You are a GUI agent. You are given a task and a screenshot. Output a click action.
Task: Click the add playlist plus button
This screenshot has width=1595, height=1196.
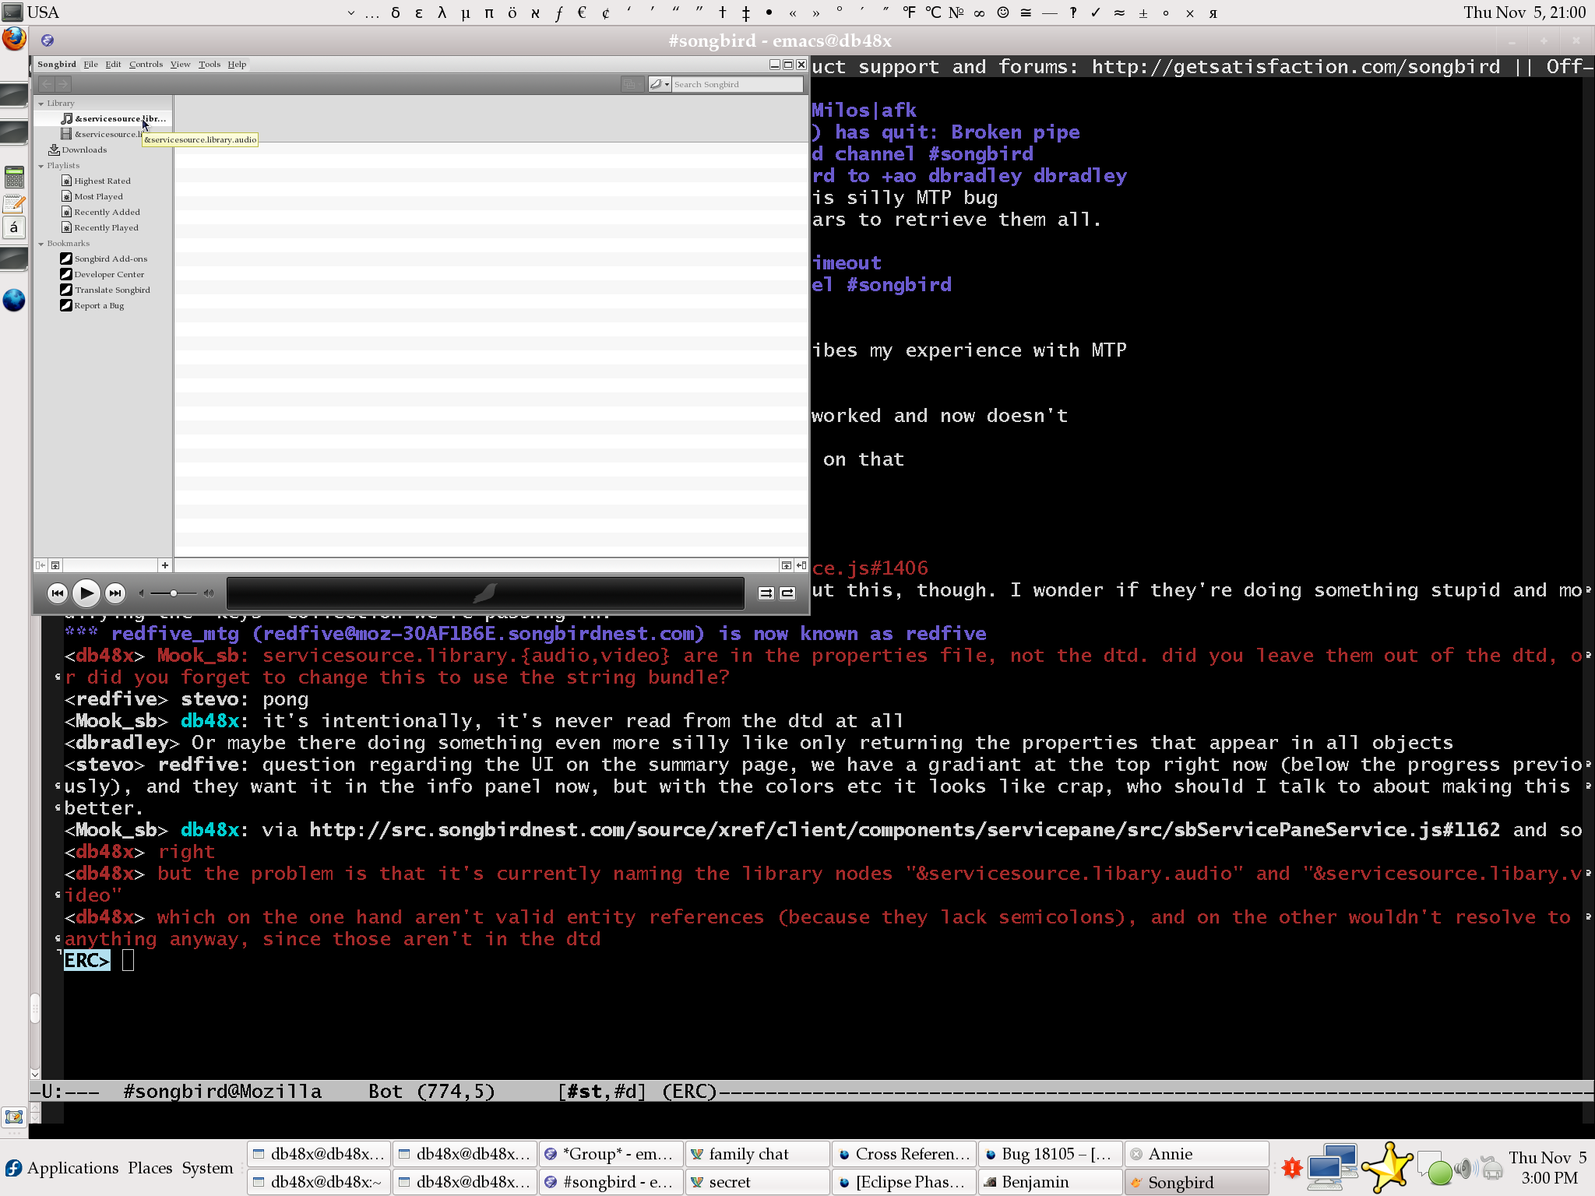[164, 565]
